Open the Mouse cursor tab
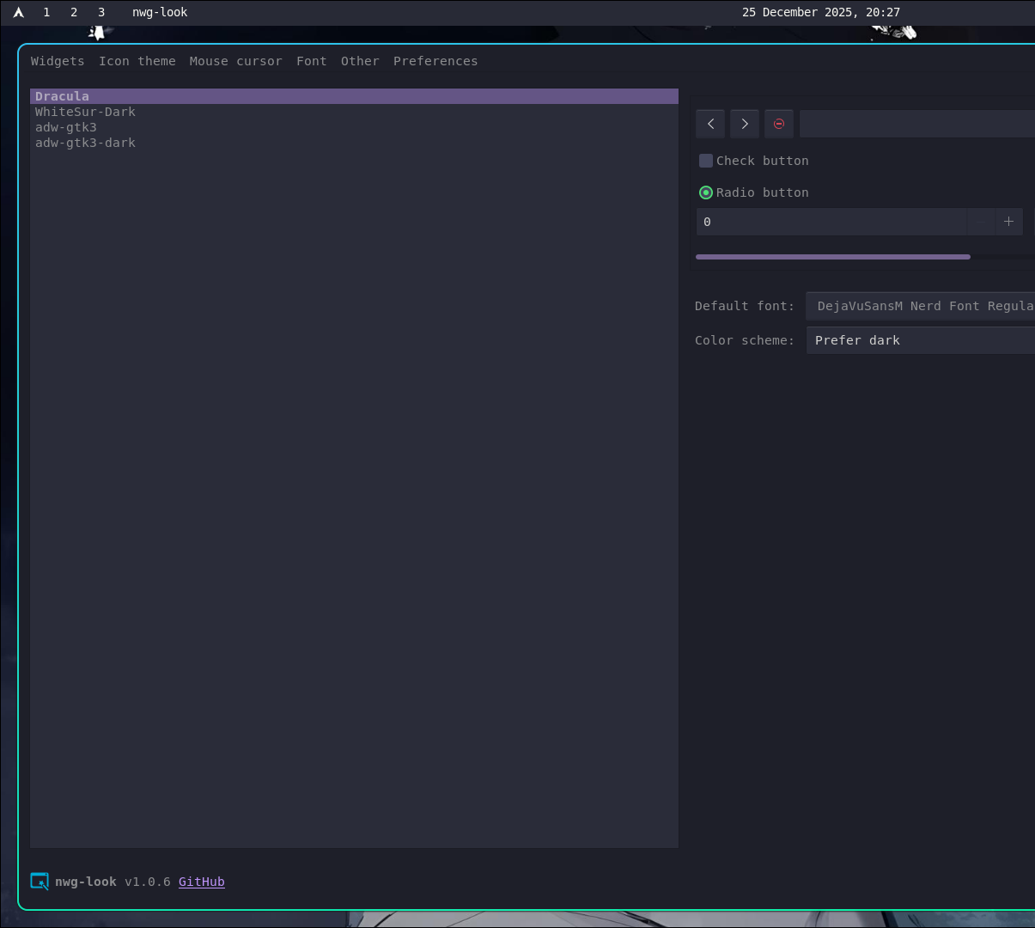This screenshot has height=928, width=1035. (x=235, y=61)
